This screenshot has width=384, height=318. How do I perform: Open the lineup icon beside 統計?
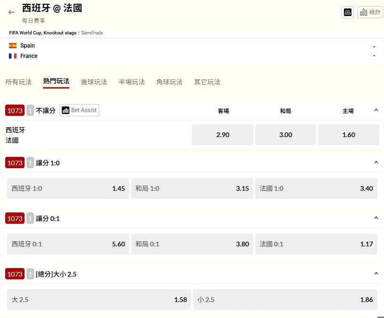pos(348,12)
